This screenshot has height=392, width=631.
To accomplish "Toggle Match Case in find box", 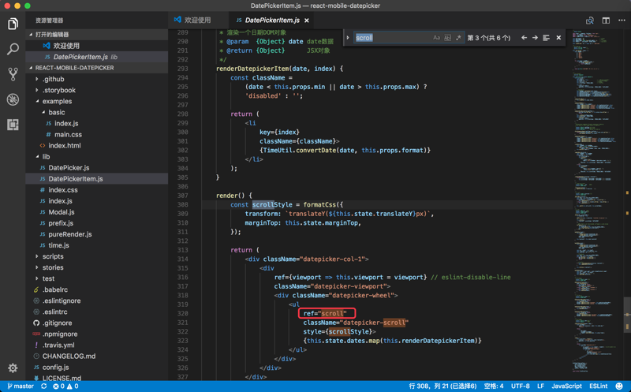I will click(436, 38).
